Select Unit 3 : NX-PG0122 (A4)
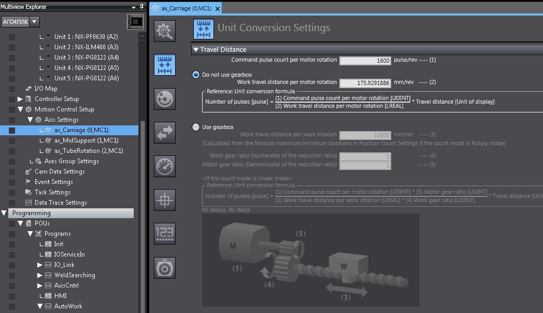Image resolution: width=543 pixels, height=313 pixels. pos(87,58)
